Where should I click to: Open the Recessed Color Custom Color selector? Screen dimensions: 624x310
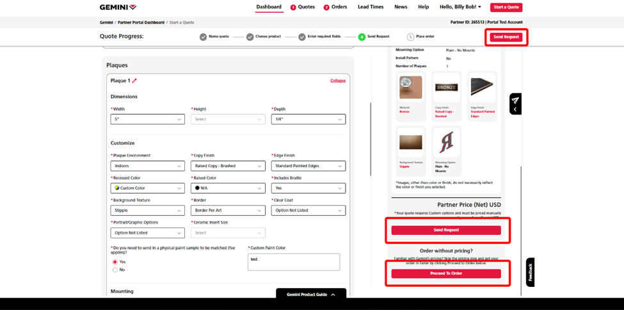coord(147,188)
